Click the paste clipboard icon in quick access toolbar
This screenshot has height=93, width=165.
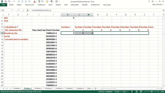pyautogui.click(x=52, y=2)
